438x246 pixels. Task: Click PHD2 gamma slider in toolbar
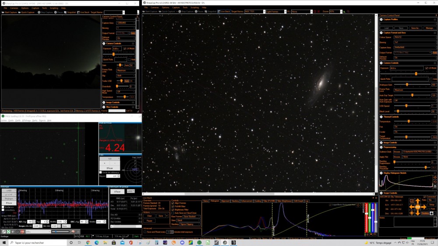[60, 232]
